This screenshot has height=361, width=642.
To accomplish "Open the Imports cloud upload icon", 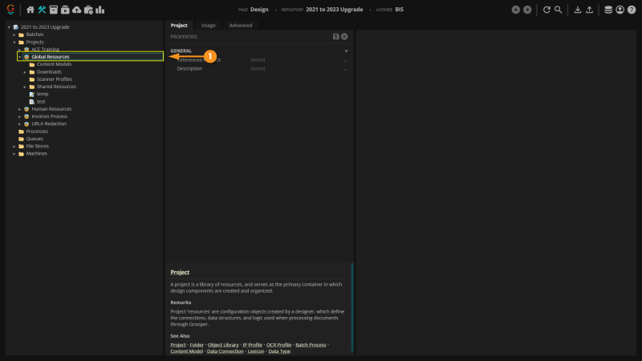I will point(76,10).
